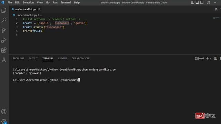Image resolution: width=221 pixels, height=124 pixels.
Task: Click the "guava" string in line 2
Action: coord(79,23)
